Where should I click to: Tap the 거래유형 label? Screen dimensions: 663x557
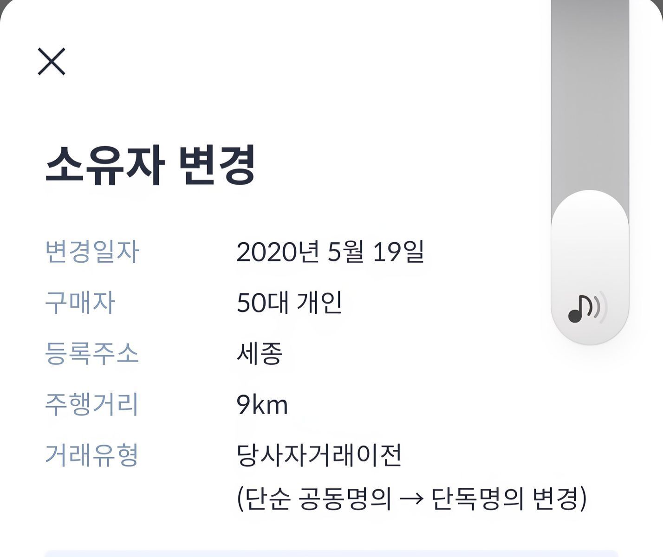click(x=92, y=455)
